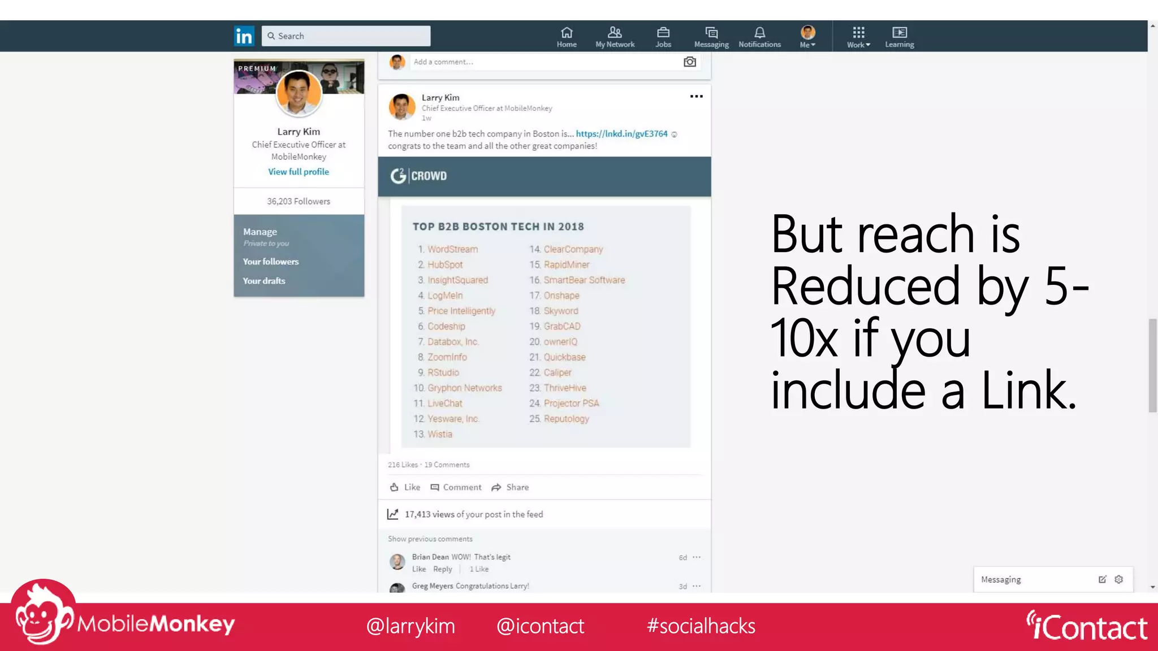This screenshot has height=651, width=1158.
Task: Go to the Home nav icon
Action: 567,37
